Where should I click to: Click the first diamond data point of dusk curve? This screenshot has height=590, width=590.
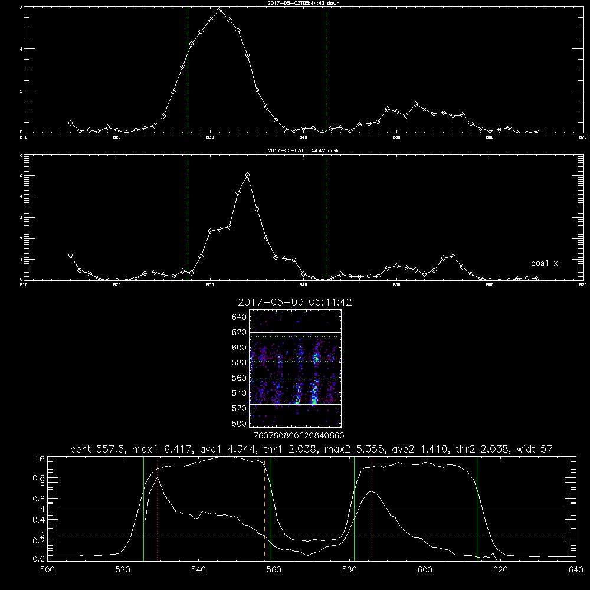point(70,255)
